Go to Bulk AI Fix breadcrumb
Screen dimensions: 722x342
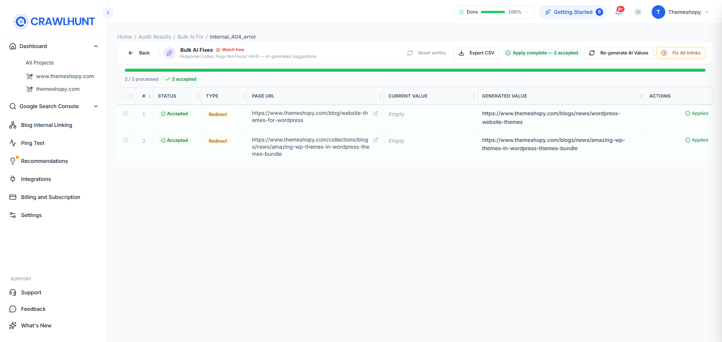[x=190, y=37]
